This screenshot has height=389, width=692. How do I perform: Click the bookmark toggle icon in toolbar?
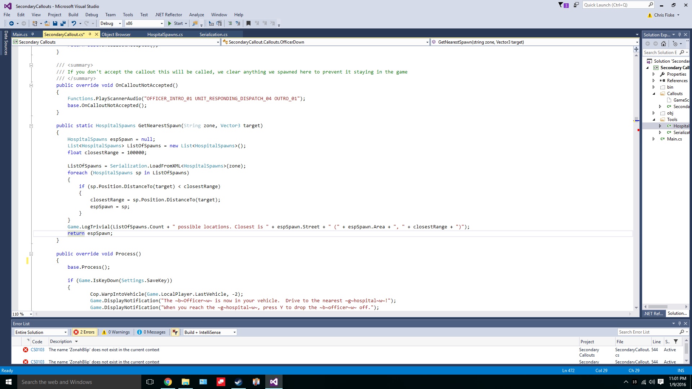pyautogui.click(x=248, y=23)
